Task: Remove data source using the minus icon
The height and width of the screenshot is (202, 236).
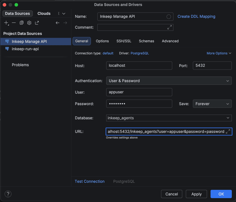Action: (x=14, y=23)
